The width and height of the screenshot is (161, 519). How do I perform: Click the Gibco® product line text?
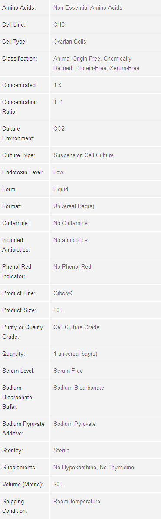[x=62, y=293]
